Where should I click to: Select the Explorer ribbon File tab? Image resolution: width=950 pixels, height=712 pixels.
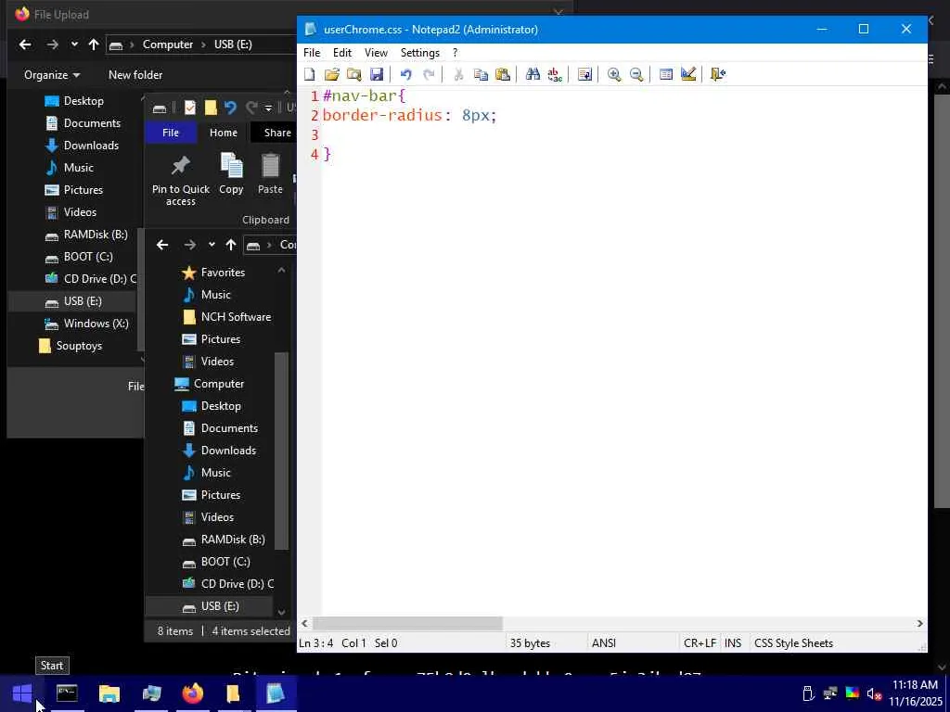click(171, 133)
